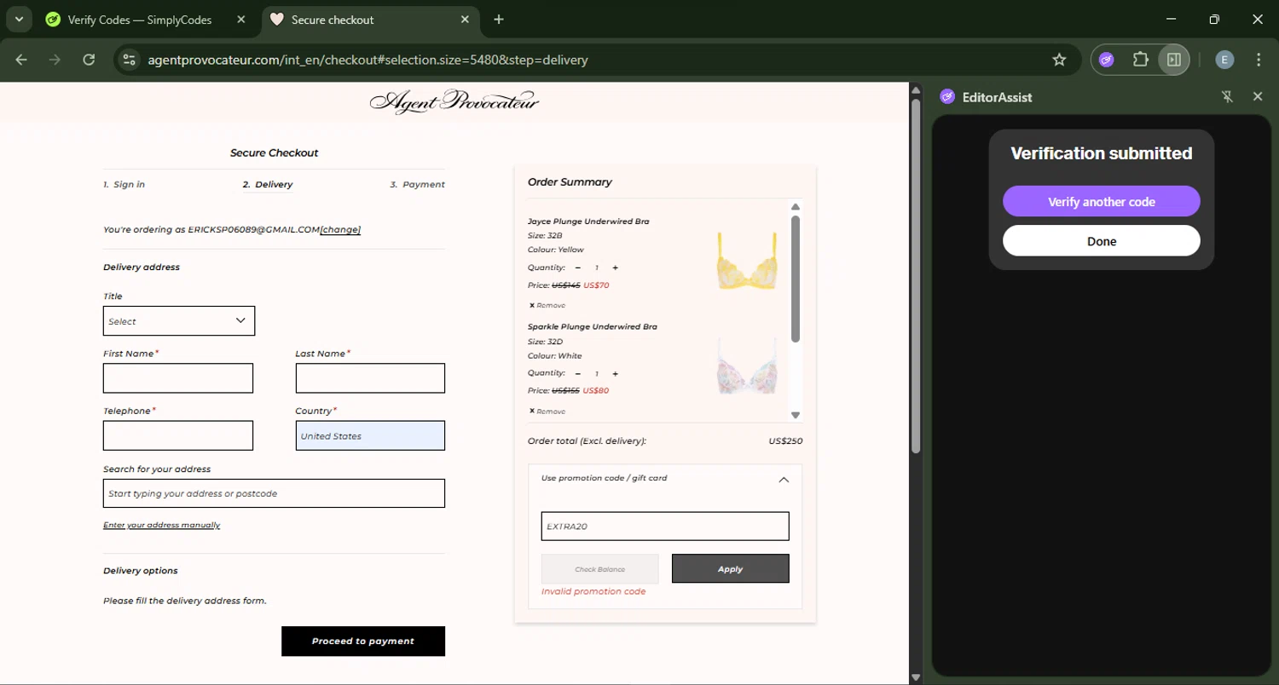Select the Delivery checkout step
The height and width of the screenshot is (685, 1279).
pos(268,184)
